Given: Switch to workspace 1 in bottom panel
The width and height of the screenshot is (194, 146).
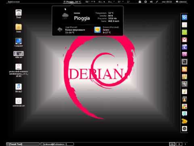Looking at the screenshot, I should pos(172,144).
